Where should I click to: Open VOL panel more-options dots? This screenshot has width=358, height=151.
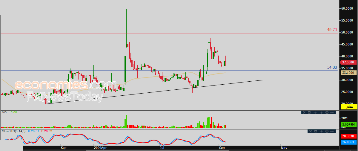pos(332,112)
